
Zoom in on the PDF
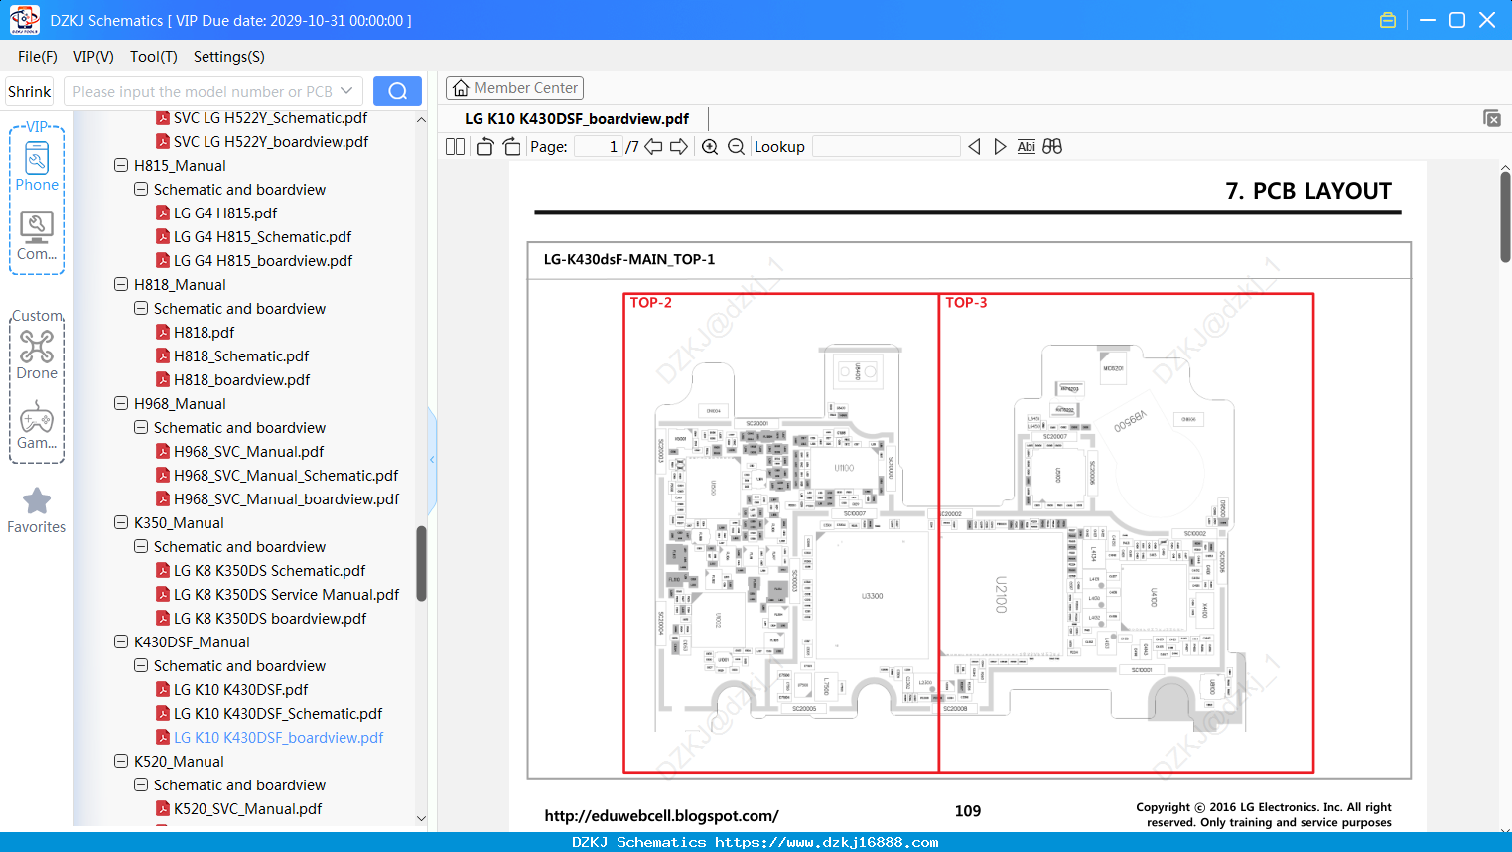pos(710,147)
